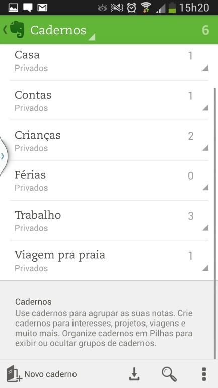Open the three-dot overflow menu

pyautogui.click(x=204, y=374)
